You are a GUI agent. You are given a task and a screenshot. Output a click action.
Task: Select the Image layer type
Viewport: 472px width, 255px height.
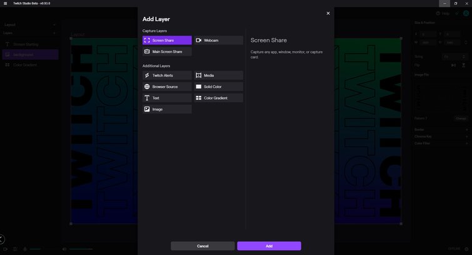click(167, 109)
